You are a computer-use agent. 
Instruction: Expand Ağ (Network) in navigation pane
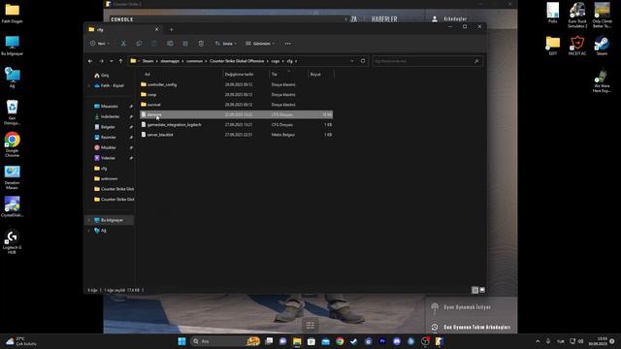(89, 231)
